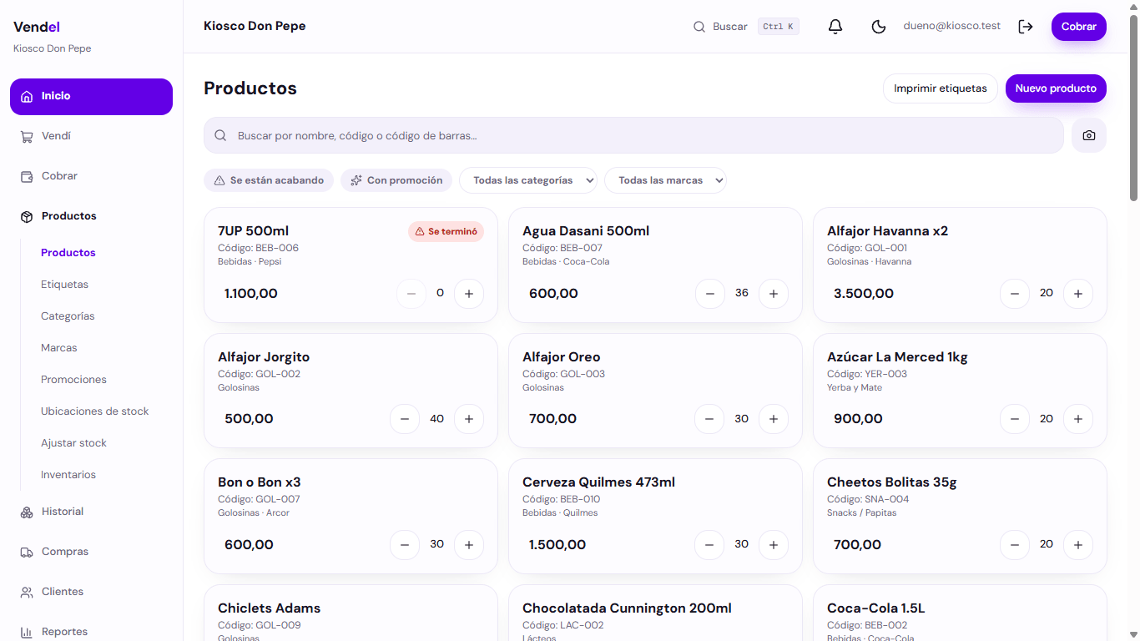Click 'Imprimir etiquetas' button
1140x641 pixels.
pos(941,88)
